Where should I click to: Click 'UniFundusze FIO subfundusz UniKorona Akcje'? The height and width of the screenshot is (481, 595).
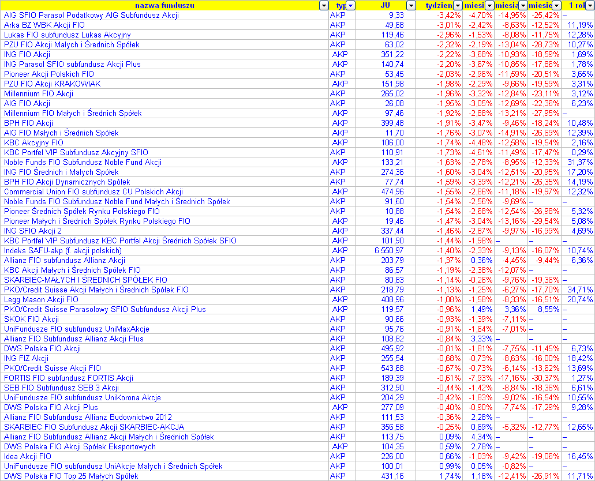(x=83, y=398)
